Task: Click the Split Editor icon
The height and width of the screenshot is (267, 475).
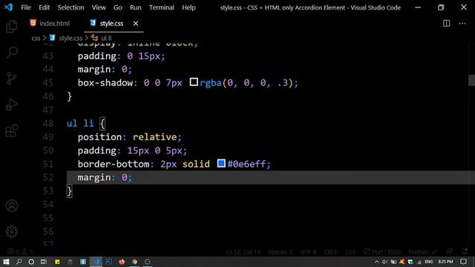Action: coord(446,23)
